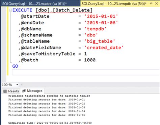Click the EXECUTE keyword
This screenshot has height=125, width=160.
[x=22, y=10]
